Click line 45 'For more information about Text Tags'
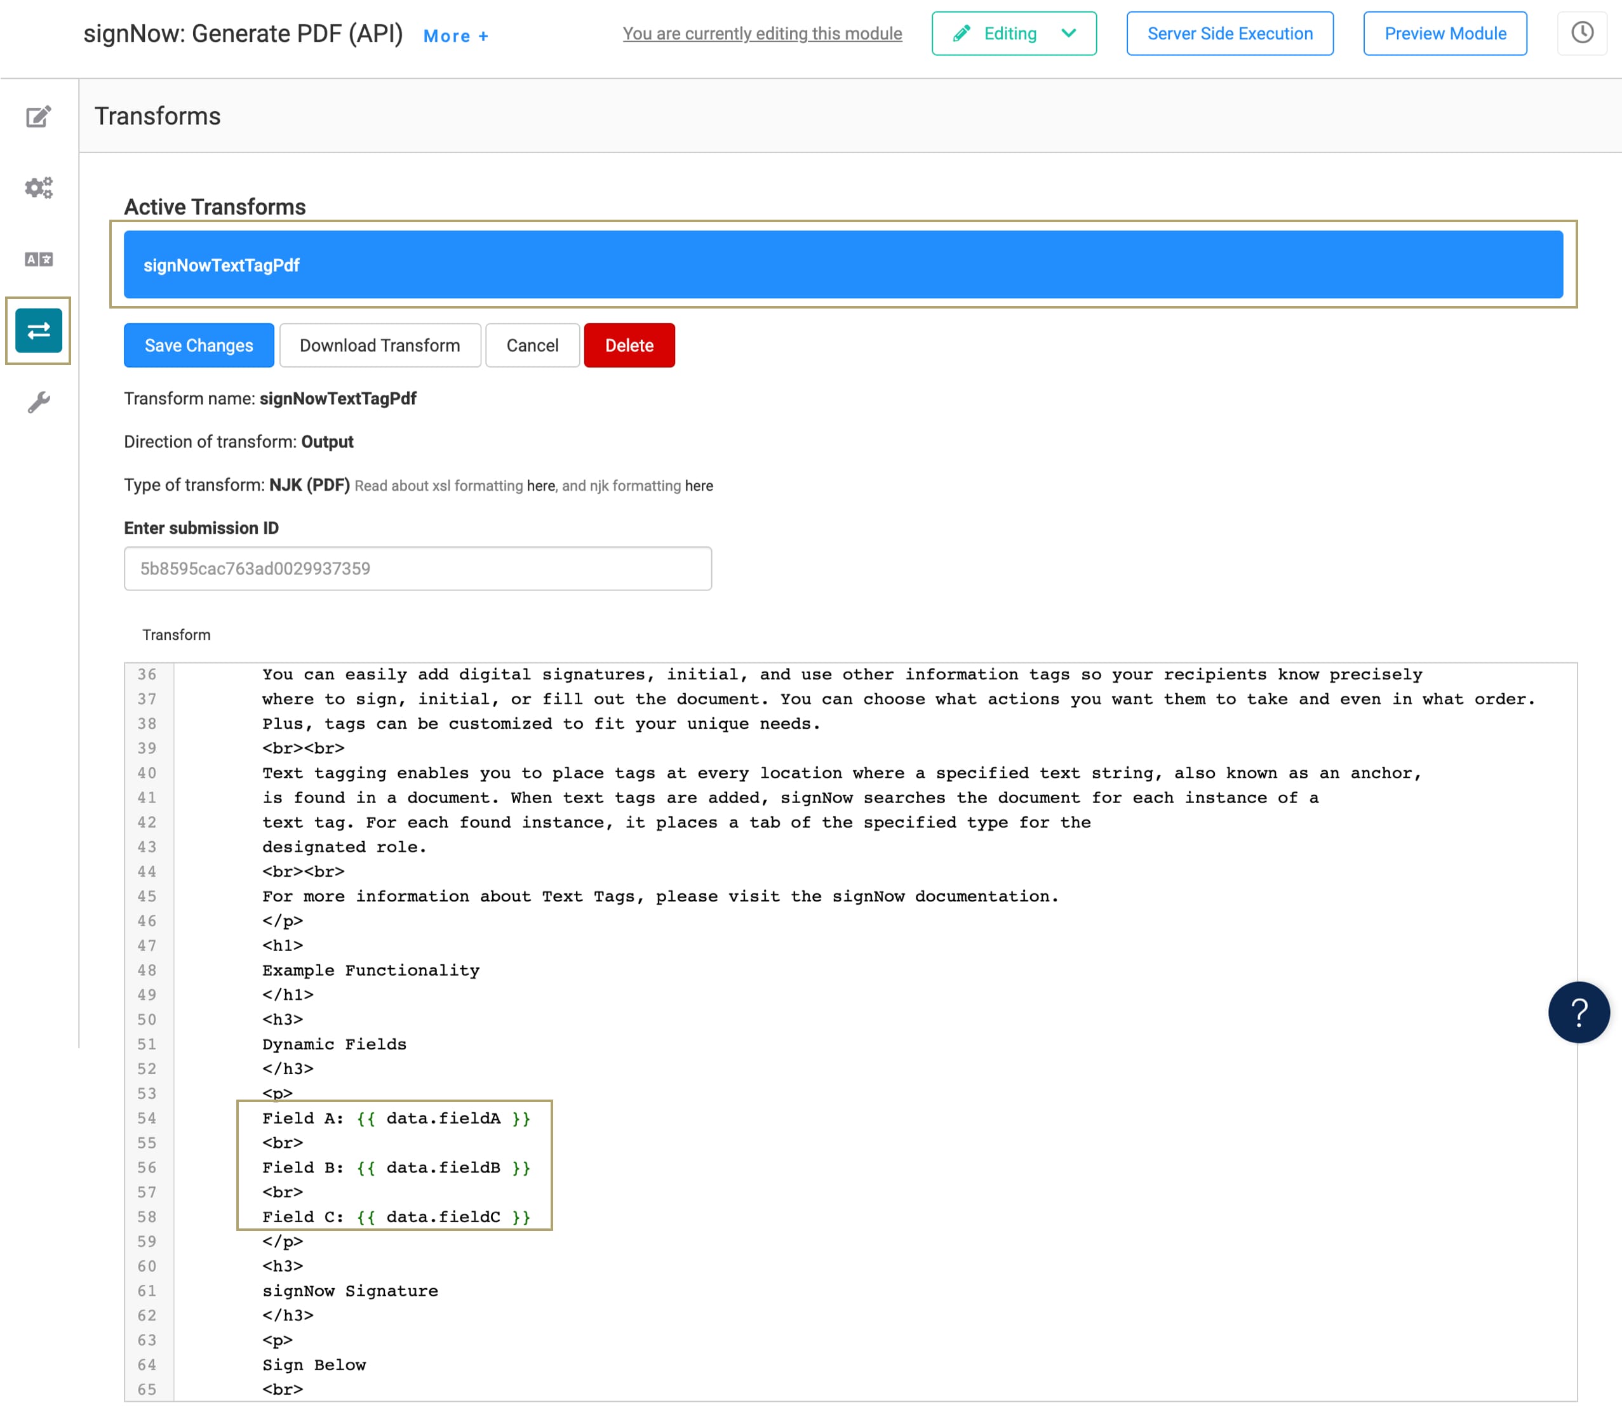This screenshot has width=1622, height=1410. pyautogui.click(x=660, y=896)
